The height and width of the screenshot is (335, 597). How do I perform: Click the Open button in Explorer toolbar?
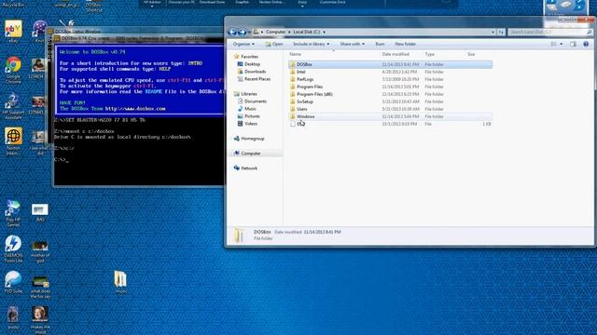tap(274, 44)
